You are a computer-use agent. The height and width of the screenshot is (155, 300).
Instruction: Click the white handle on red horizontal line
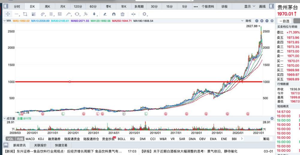coord(70,82)
